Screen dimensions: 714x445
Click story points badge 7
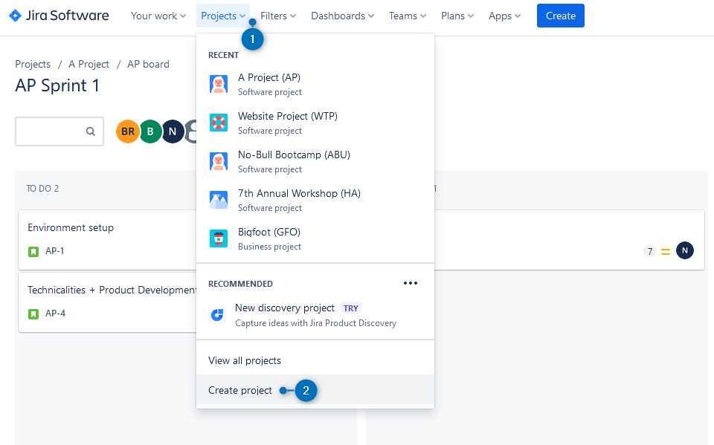pos(650,251)
